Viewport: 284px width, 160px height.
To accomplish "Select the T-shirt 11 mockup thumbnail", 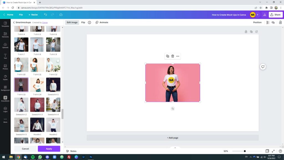I will 37,65.
